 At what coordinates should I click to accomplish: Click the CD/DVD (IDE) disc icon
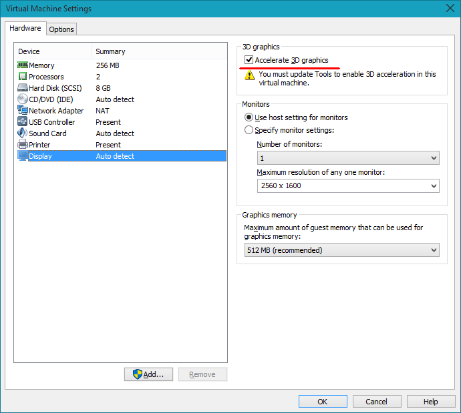(x=23, y=99)
